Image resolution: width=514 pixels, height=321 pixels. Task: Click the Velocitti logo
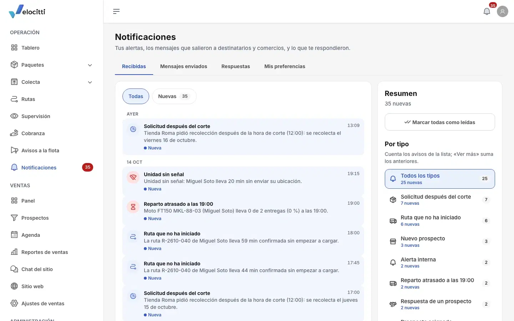[27, 11]
